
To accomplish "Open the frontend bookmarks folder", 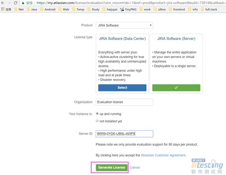I will tap(177, 9).
